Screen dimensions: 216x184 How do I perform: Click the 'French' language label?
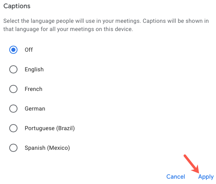(x=34, y=89)
